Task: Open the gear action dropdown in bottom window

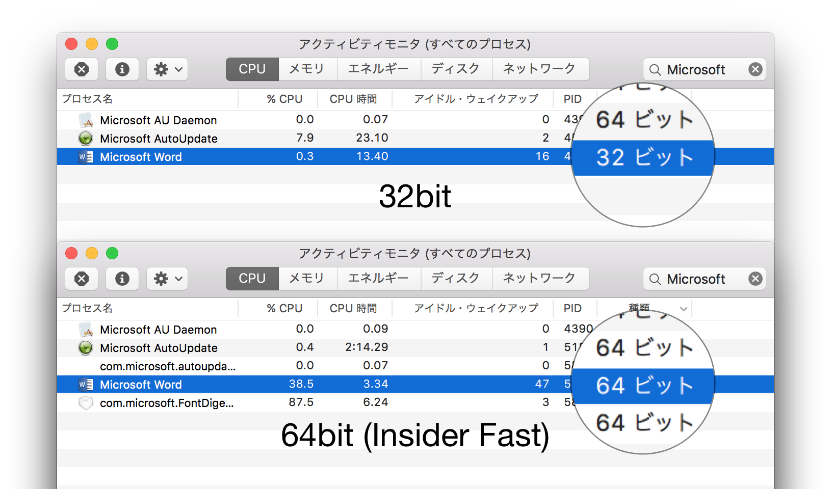Action: pos(167,279)
